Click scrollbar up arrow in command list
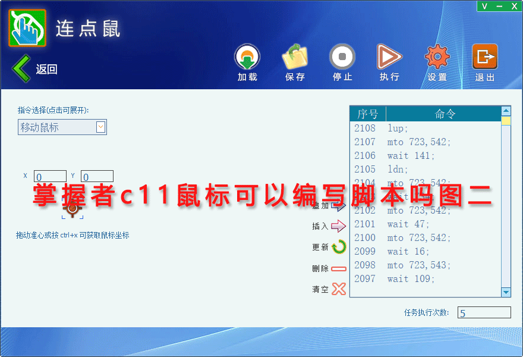Image resolution: width=523 pixels, height=357 pixels. click(506, 111)
